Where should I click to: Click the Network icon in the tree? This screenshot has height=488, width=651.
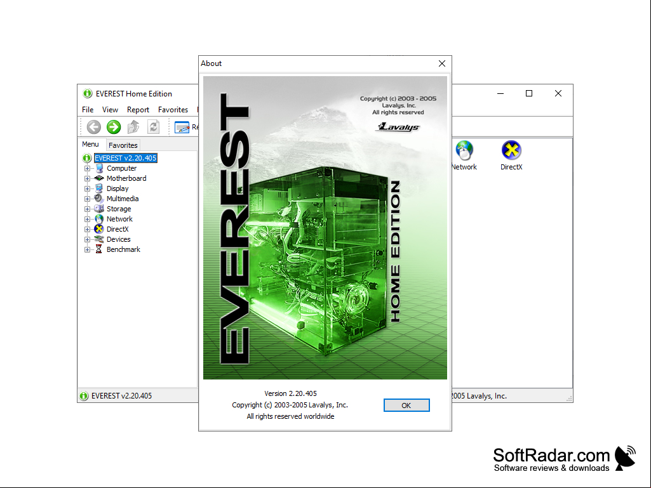(99, 219)
